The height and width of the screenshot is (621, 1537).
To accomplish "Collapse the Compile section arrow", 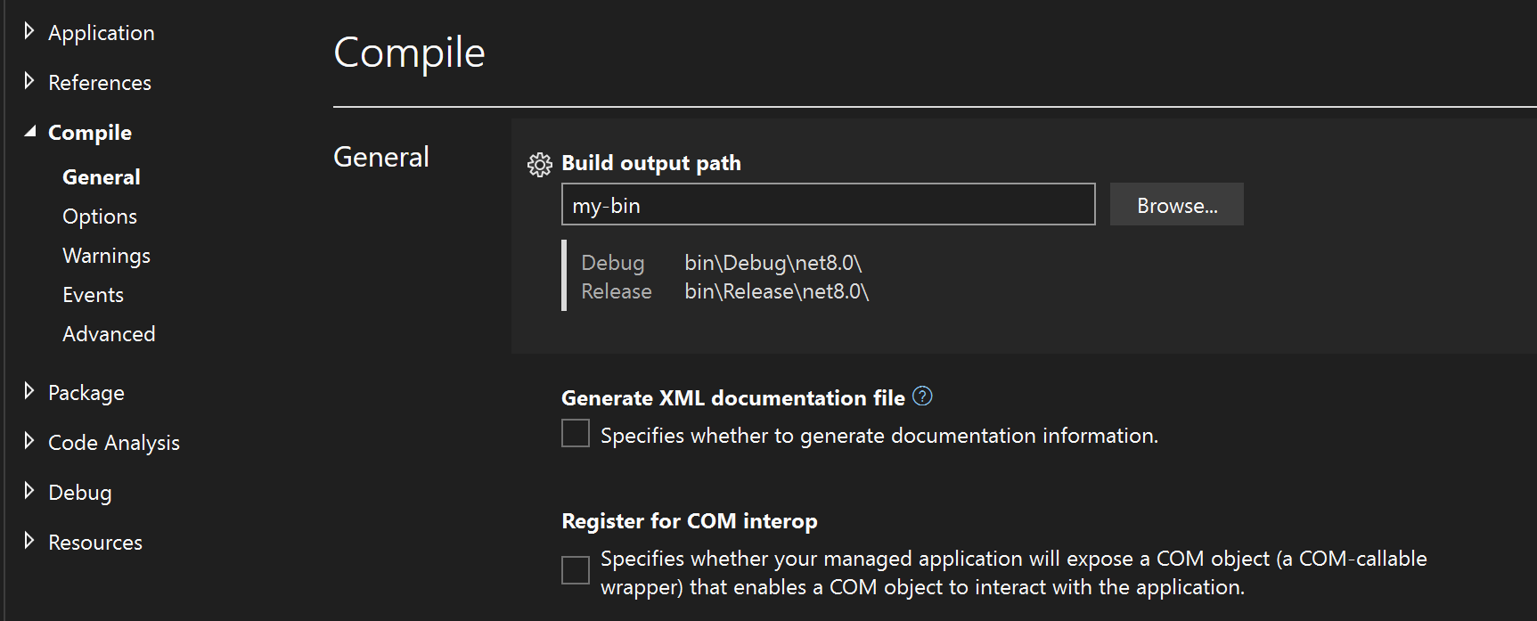I will click(30, 132).
